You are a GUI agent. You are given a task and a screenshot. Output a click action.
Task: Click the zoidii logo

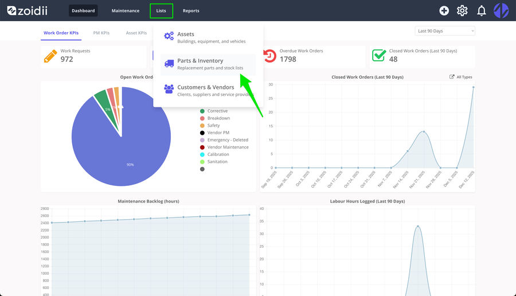point(28,10)
